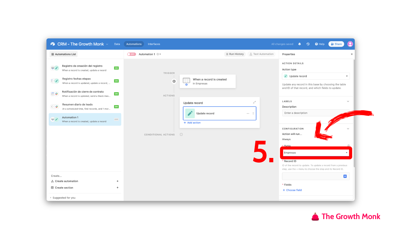Image resolution: width=401 pixels, height=240 pixels.
Task: Click the All changes saved status text
Action: (282, 44)
